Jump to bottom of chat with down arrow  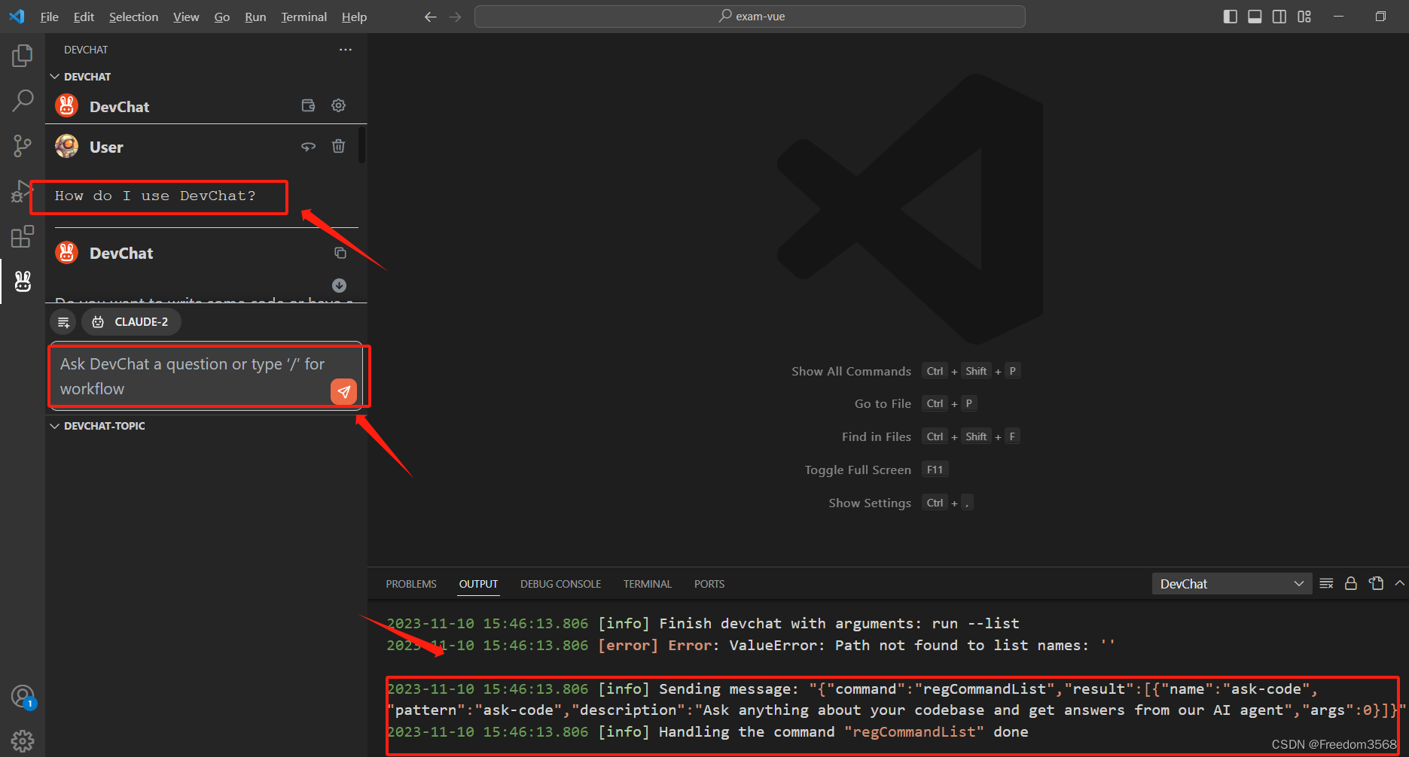point(340,285)
